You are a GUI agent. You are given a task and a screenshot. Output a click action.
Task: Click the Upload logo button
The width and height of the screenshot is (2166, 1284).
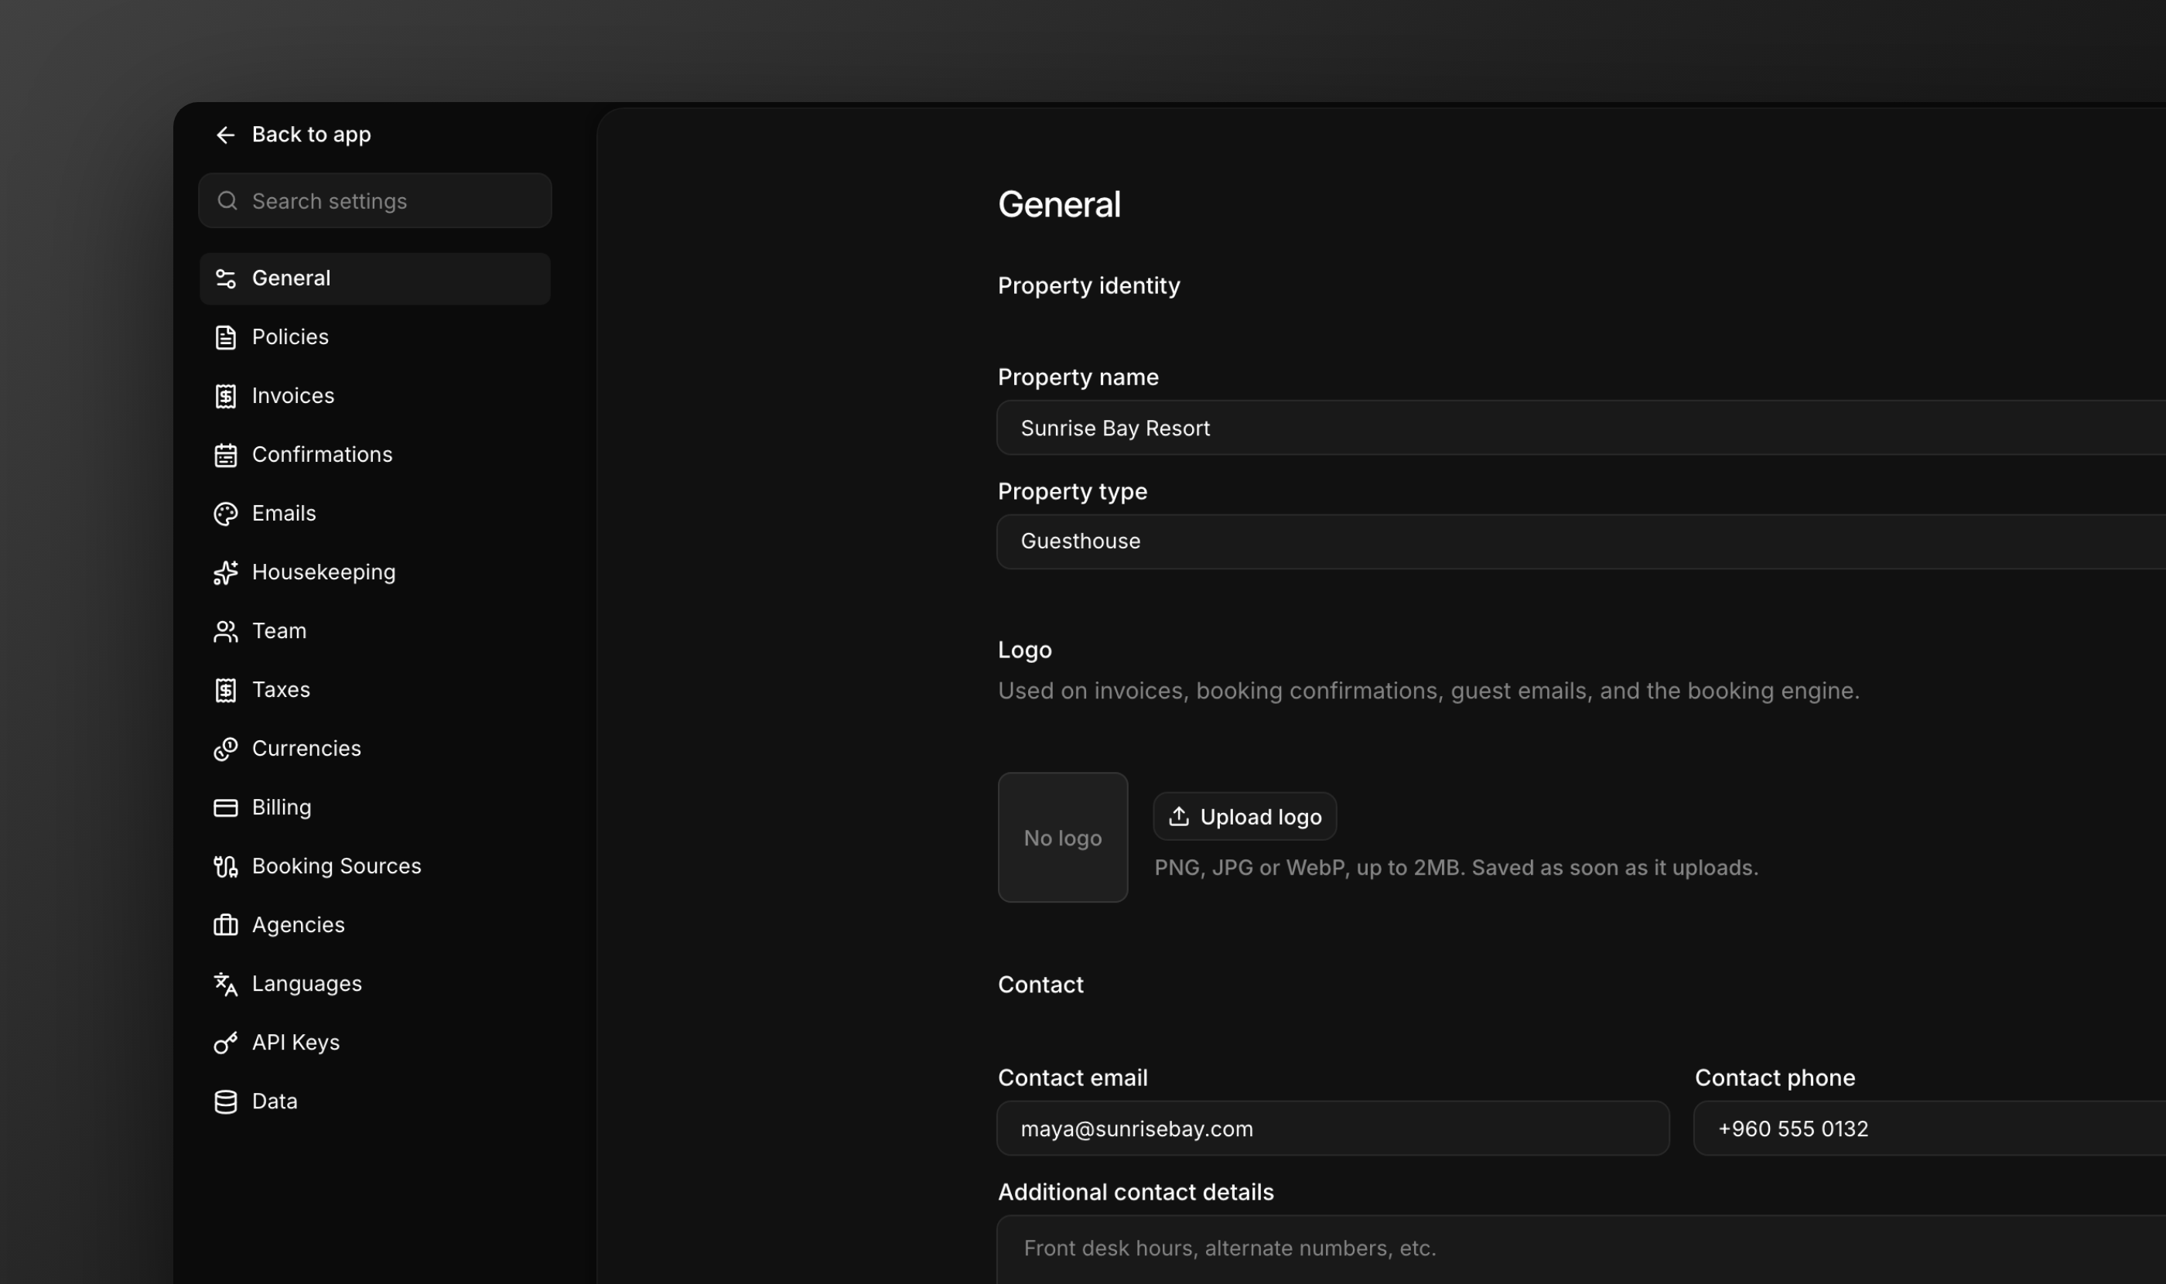point(1245,817)
